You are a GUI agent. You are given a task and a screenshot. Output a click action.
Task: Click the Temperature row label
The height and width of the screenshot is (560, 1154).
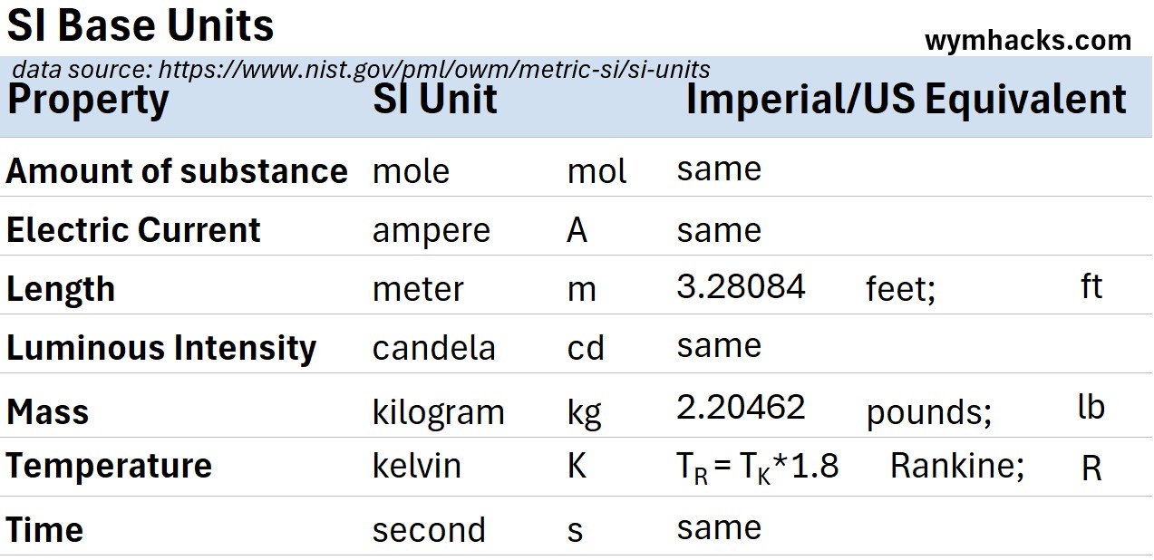(109, 466)
